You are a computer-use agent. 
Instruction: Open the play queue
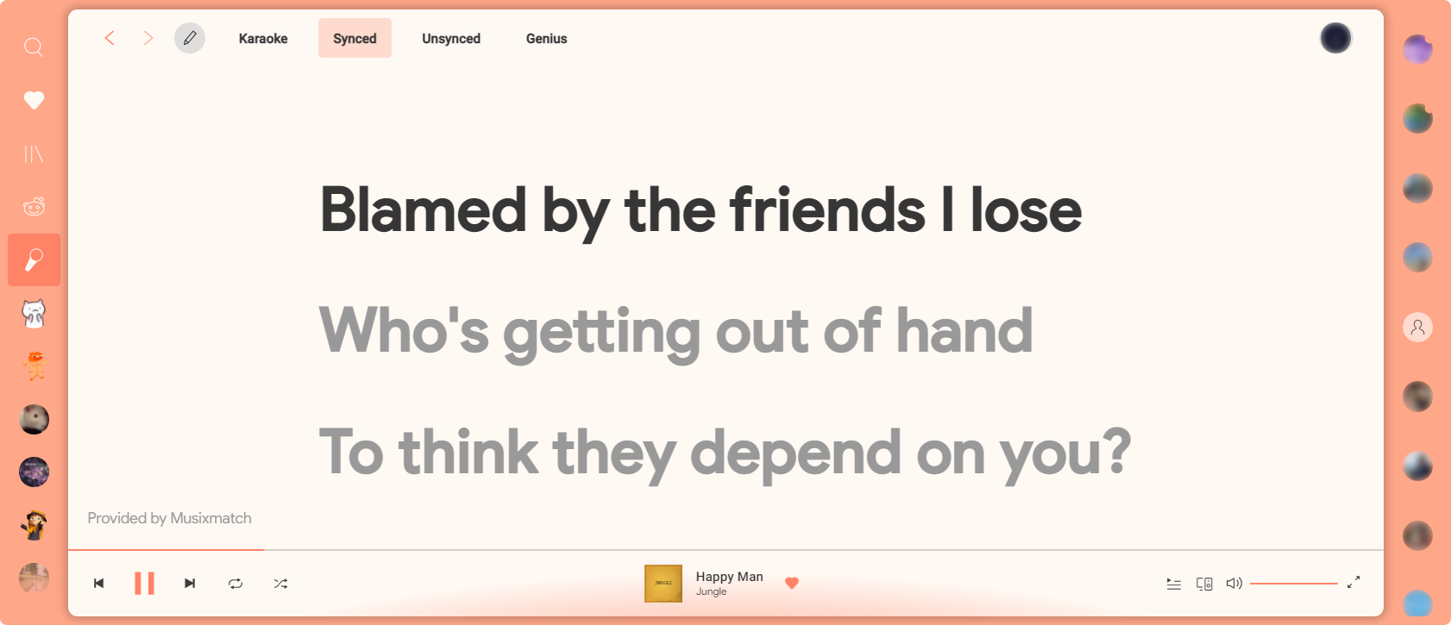click(1173, 584)
